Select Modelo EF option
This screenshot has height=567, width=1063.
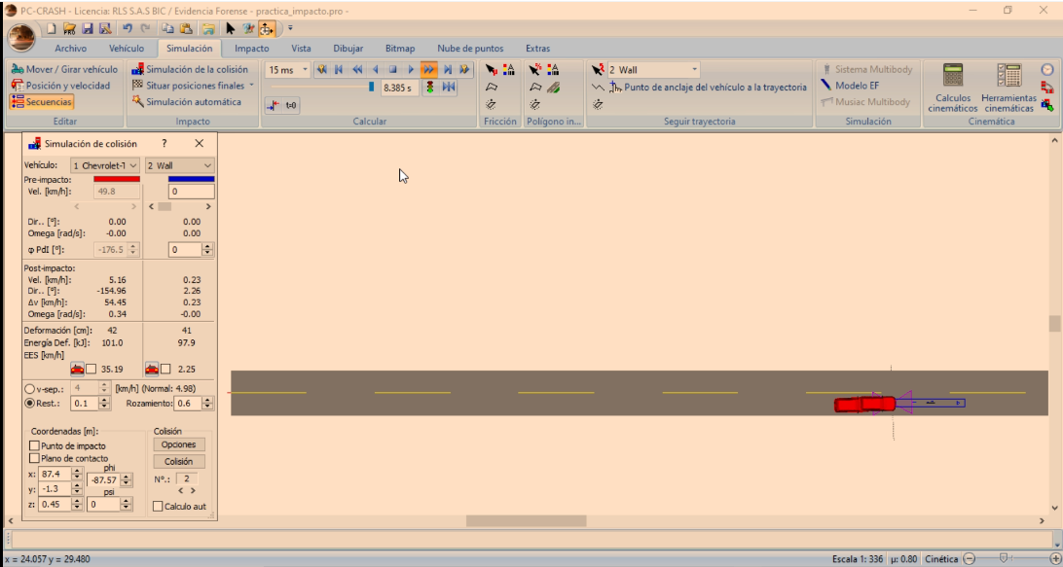point(850,86)
